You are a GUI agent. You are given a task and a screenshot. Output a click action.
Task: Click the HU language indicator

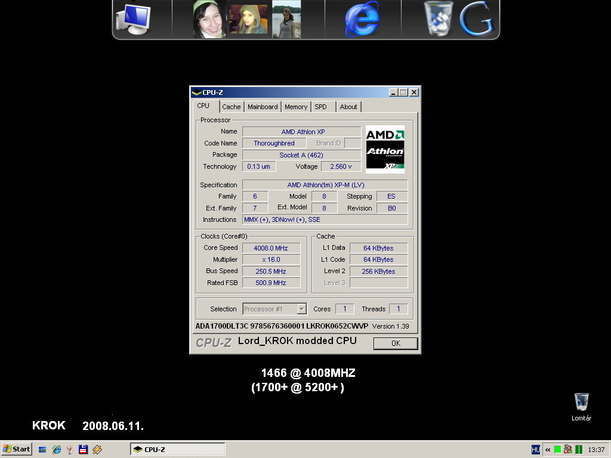point(535,450)
